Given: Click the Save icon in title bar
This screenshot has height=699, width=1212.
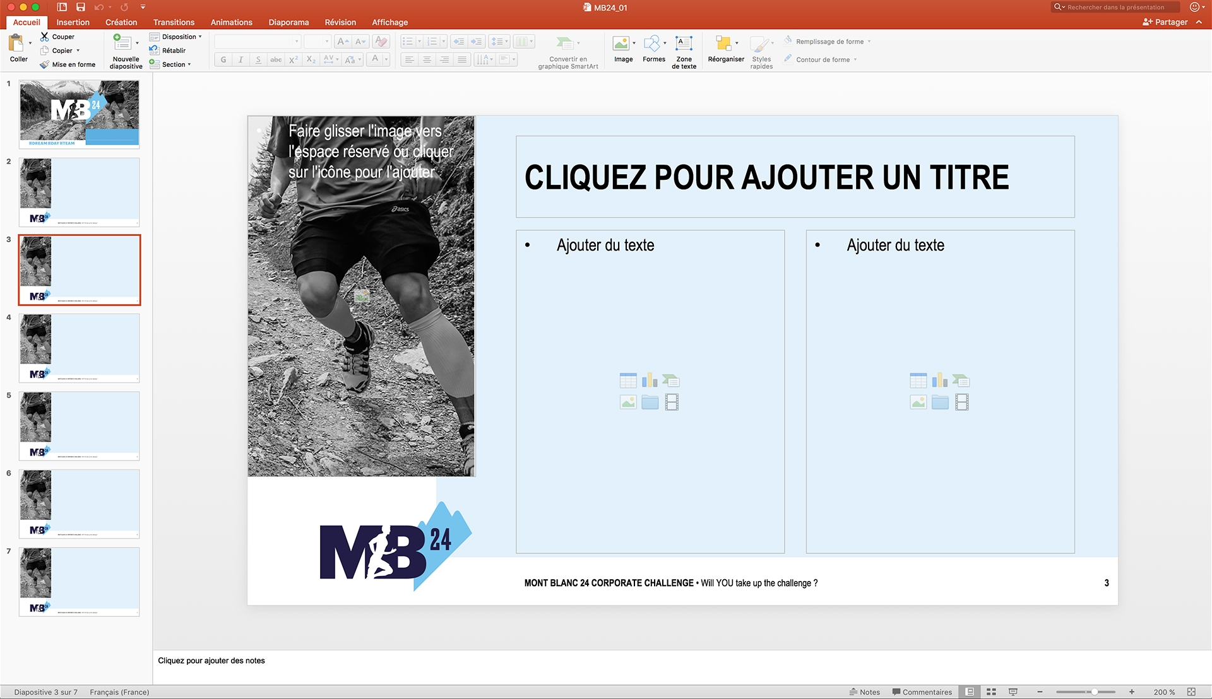Looking at the screenshot, I should click(81, 7).
